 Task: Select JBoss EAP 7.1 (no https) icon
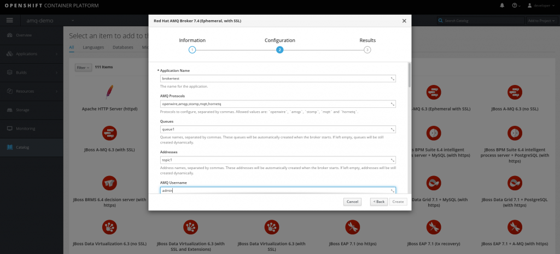tap(351, 226)
